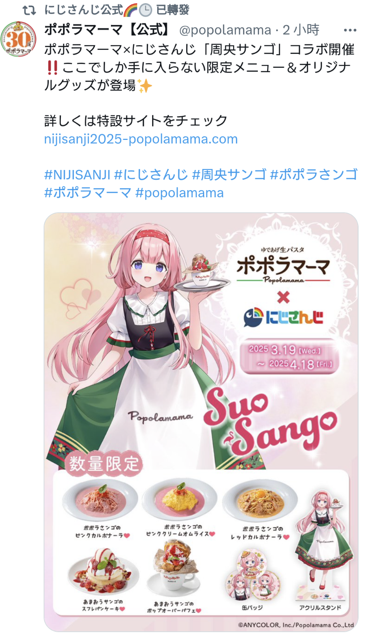Open the @popolamama handle
372x634 pixels.
point(225,30)
